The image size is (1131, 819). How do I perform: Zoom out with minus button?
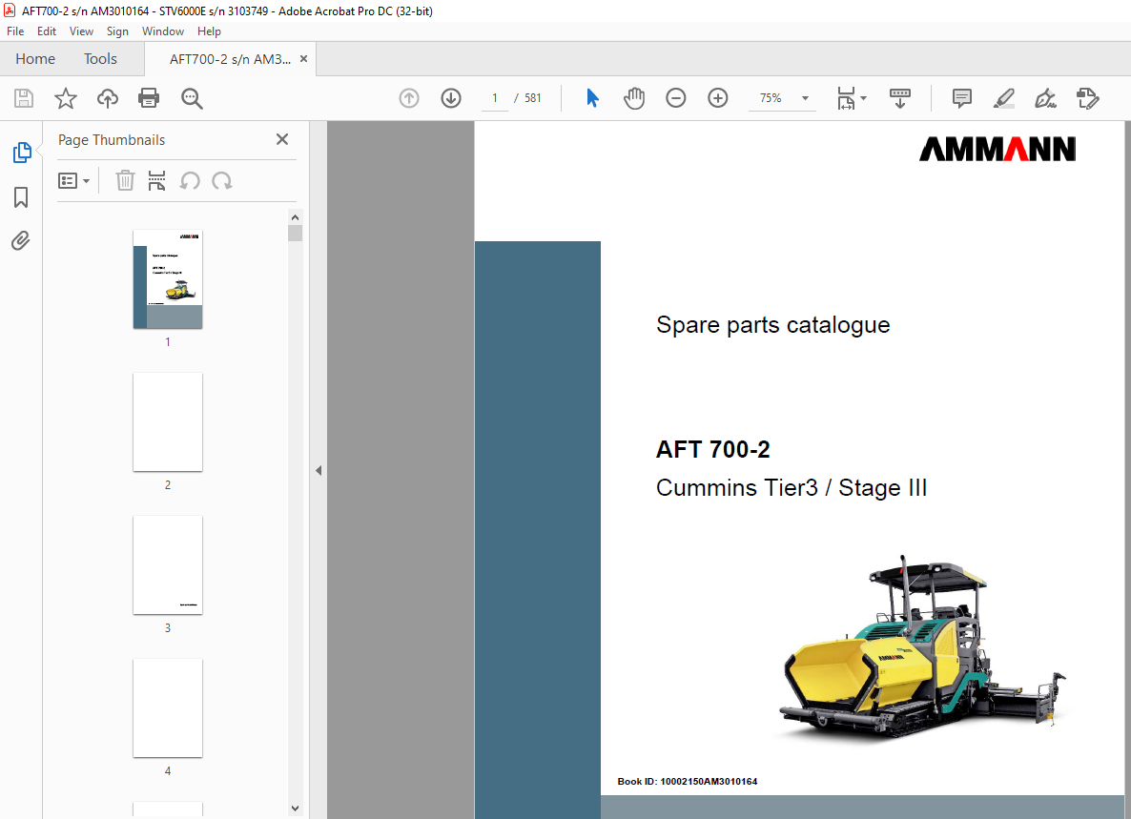point(676,98)
